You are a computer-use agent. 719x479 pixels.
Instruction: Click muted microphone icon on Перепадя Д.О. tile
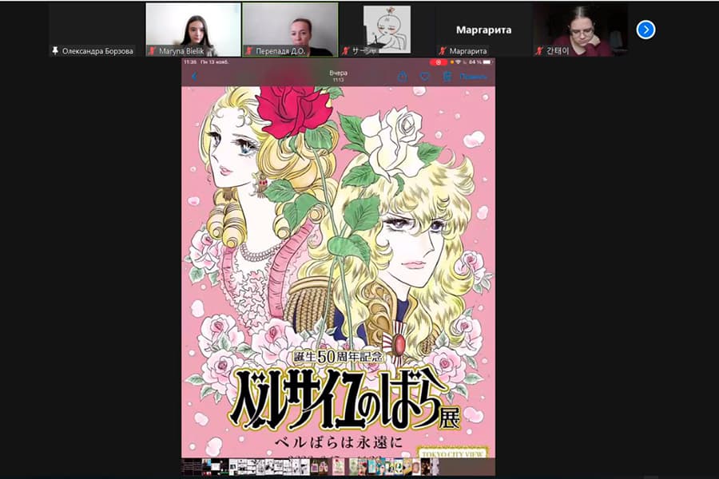point(249,51)
